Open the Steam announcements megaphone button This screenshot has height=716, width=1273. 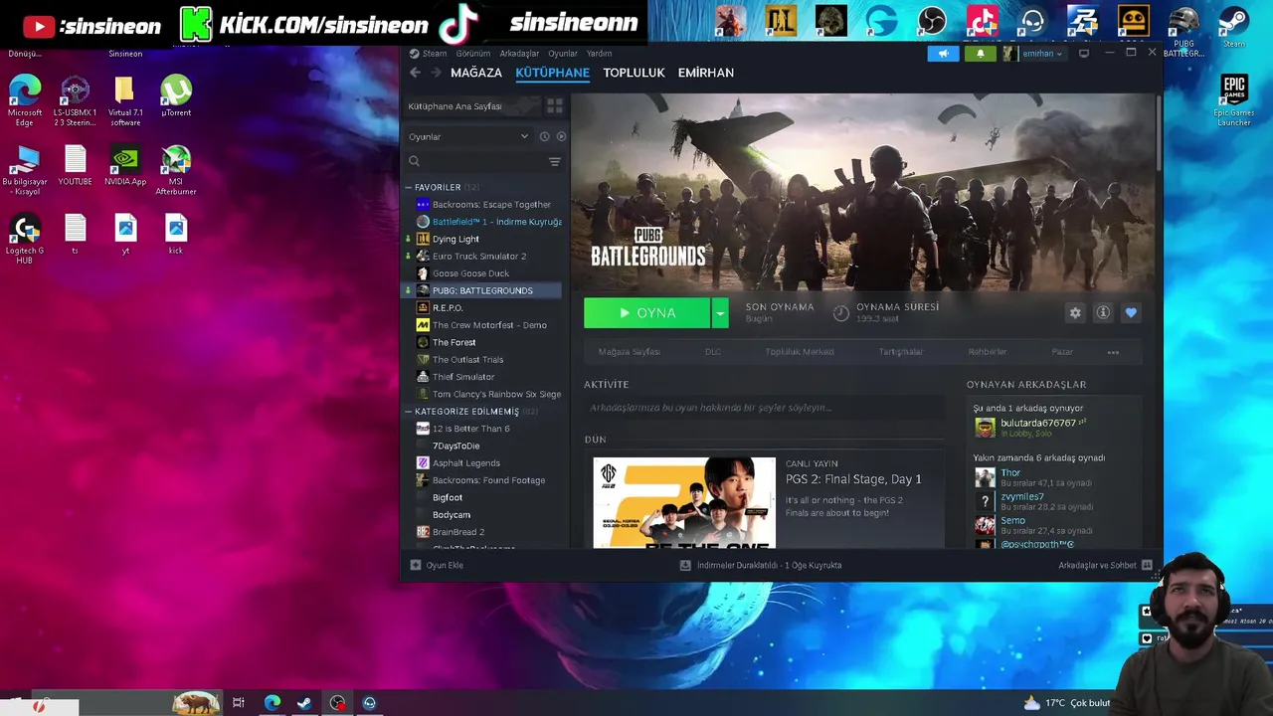943,54
